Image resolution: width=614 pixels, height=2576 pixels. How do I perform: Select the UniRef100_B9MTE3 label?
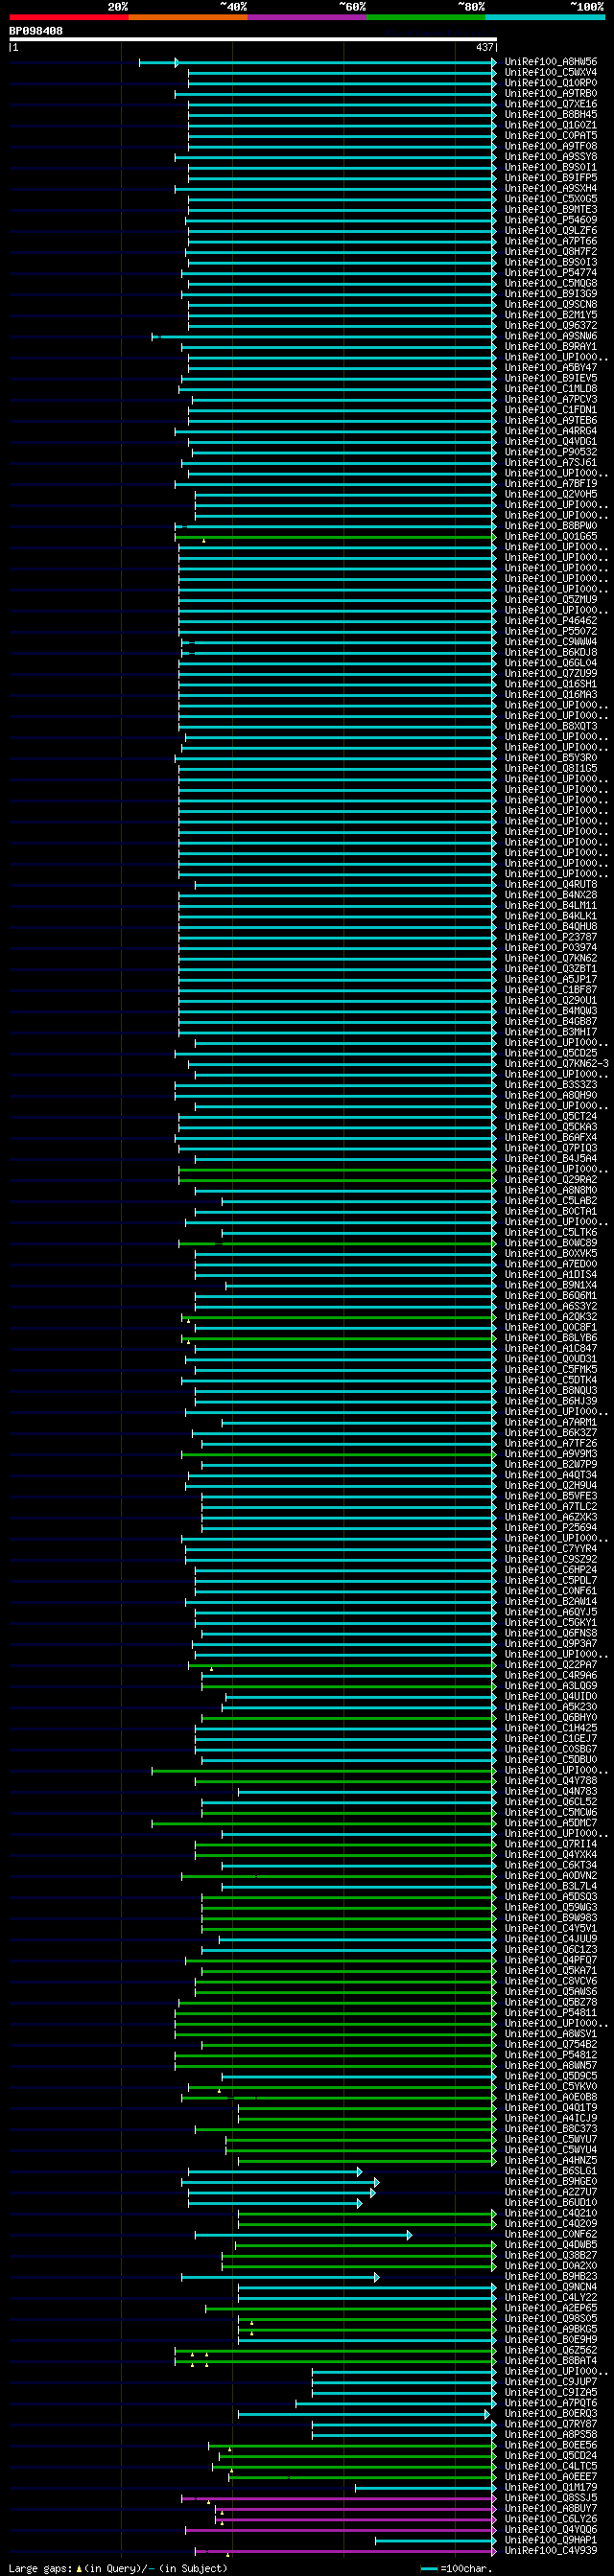(551, 210)
